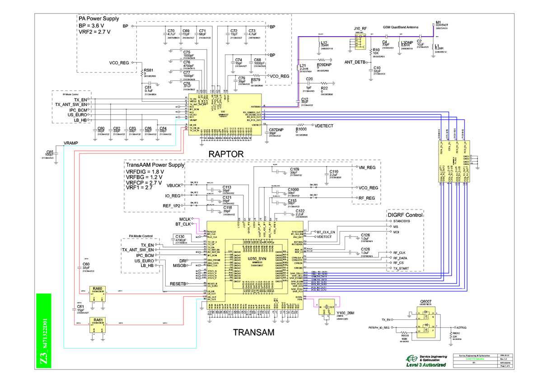The image size is (542, 383).
Task: Click the C85 100pF capacitor label
Action: tap(50, 153)
